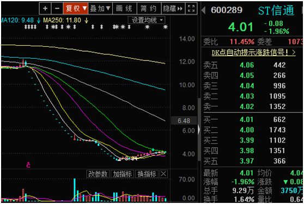Click the large current price 4.01
The height and width of the screenshot is (204, 304).
pos(241,27)
